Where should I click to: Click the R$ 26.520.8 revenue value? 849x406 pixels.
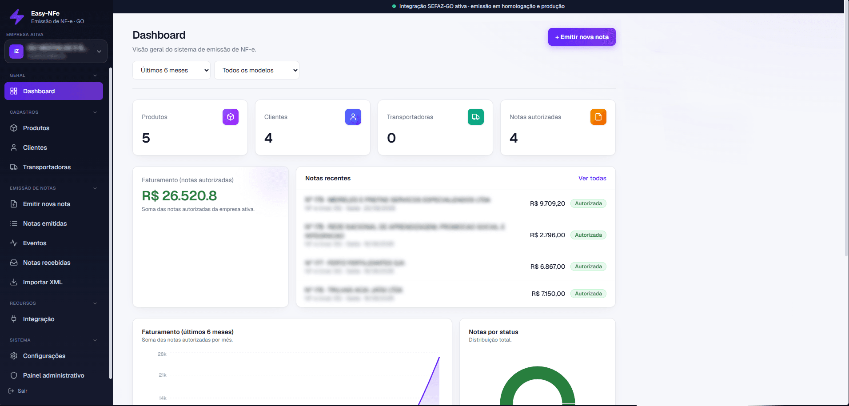[x=179, y=195]
